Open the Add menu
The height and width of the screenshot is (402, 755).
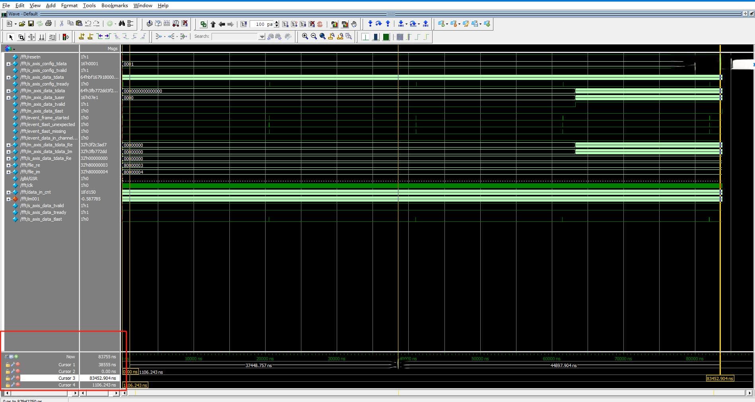(50, 6)
